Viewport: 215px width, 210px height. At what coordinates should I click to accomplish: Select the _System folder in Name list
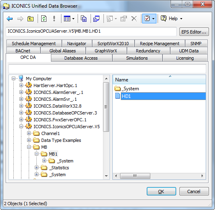(x=130, y=89)
